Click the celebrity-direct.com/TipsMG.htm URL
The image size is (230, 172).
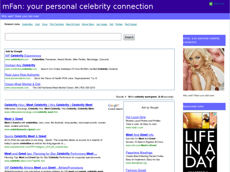tap(25, 161)
